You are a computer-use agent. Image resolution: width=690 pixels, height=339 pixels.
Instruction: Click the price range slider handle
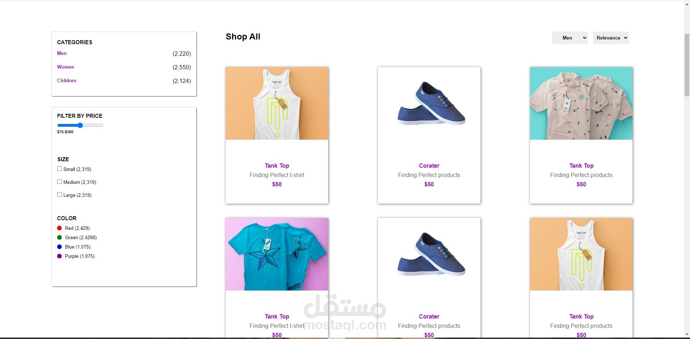(80, 125)
